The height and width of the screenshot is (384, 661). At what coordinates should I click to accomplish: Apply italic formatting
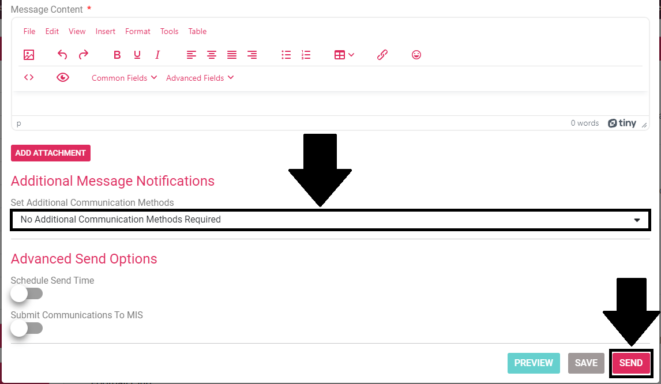tap(157, 55)
